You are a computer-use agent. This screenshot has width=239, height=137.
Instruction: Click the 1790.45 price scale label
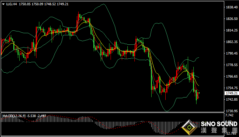click(232, 53)
